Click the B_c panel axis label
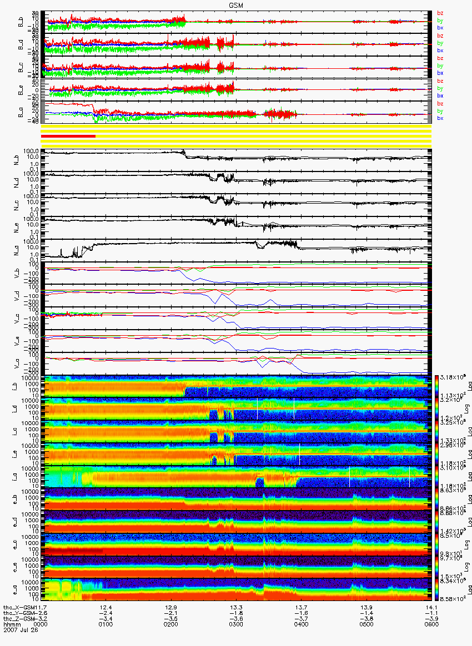Image resolution: width=472 pixels, height=646 pixels. point(21,67)
